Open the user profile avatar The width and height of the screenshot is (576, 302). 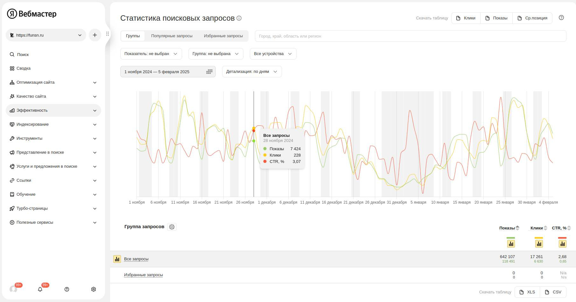13,289
